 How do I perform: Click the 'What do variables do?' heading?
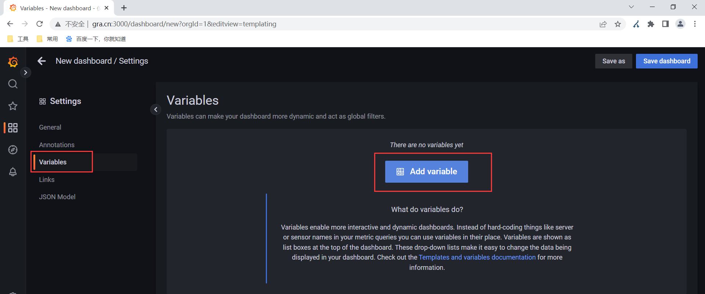tap(427, 209)
